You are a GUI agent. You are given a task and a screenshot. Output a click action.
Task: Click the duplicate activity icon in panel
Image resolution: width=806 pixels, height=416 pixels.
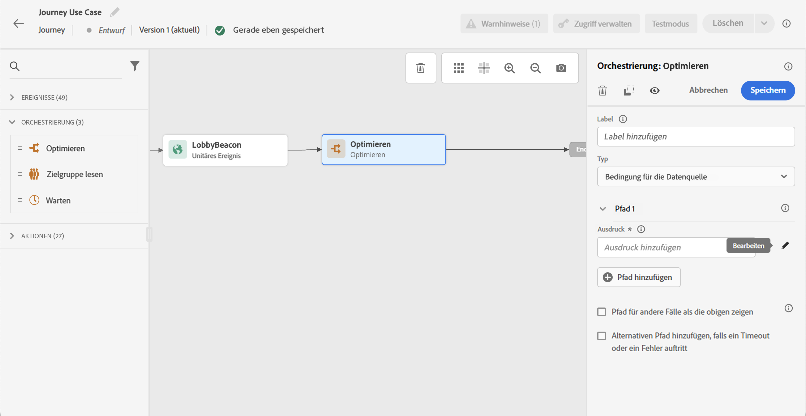point(628,91)
